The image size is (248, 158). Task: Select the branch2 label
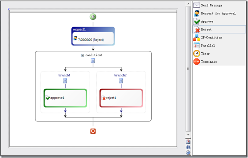click(x=120, y=75)
